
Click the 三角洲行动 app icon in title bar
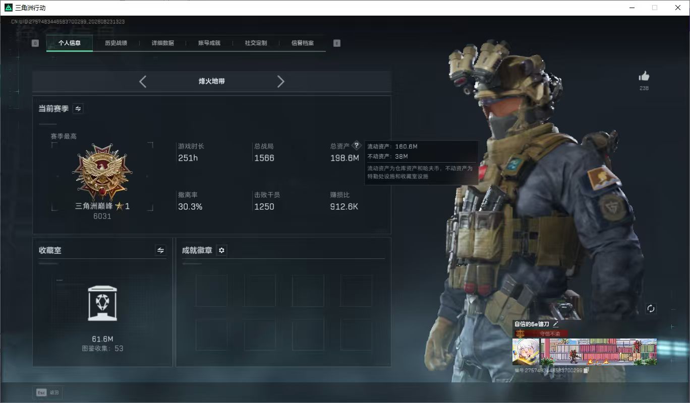pos(8,8)
